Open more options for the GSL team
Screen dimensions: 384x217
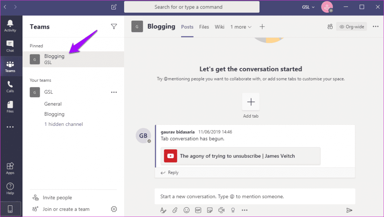tap(114, 92)
